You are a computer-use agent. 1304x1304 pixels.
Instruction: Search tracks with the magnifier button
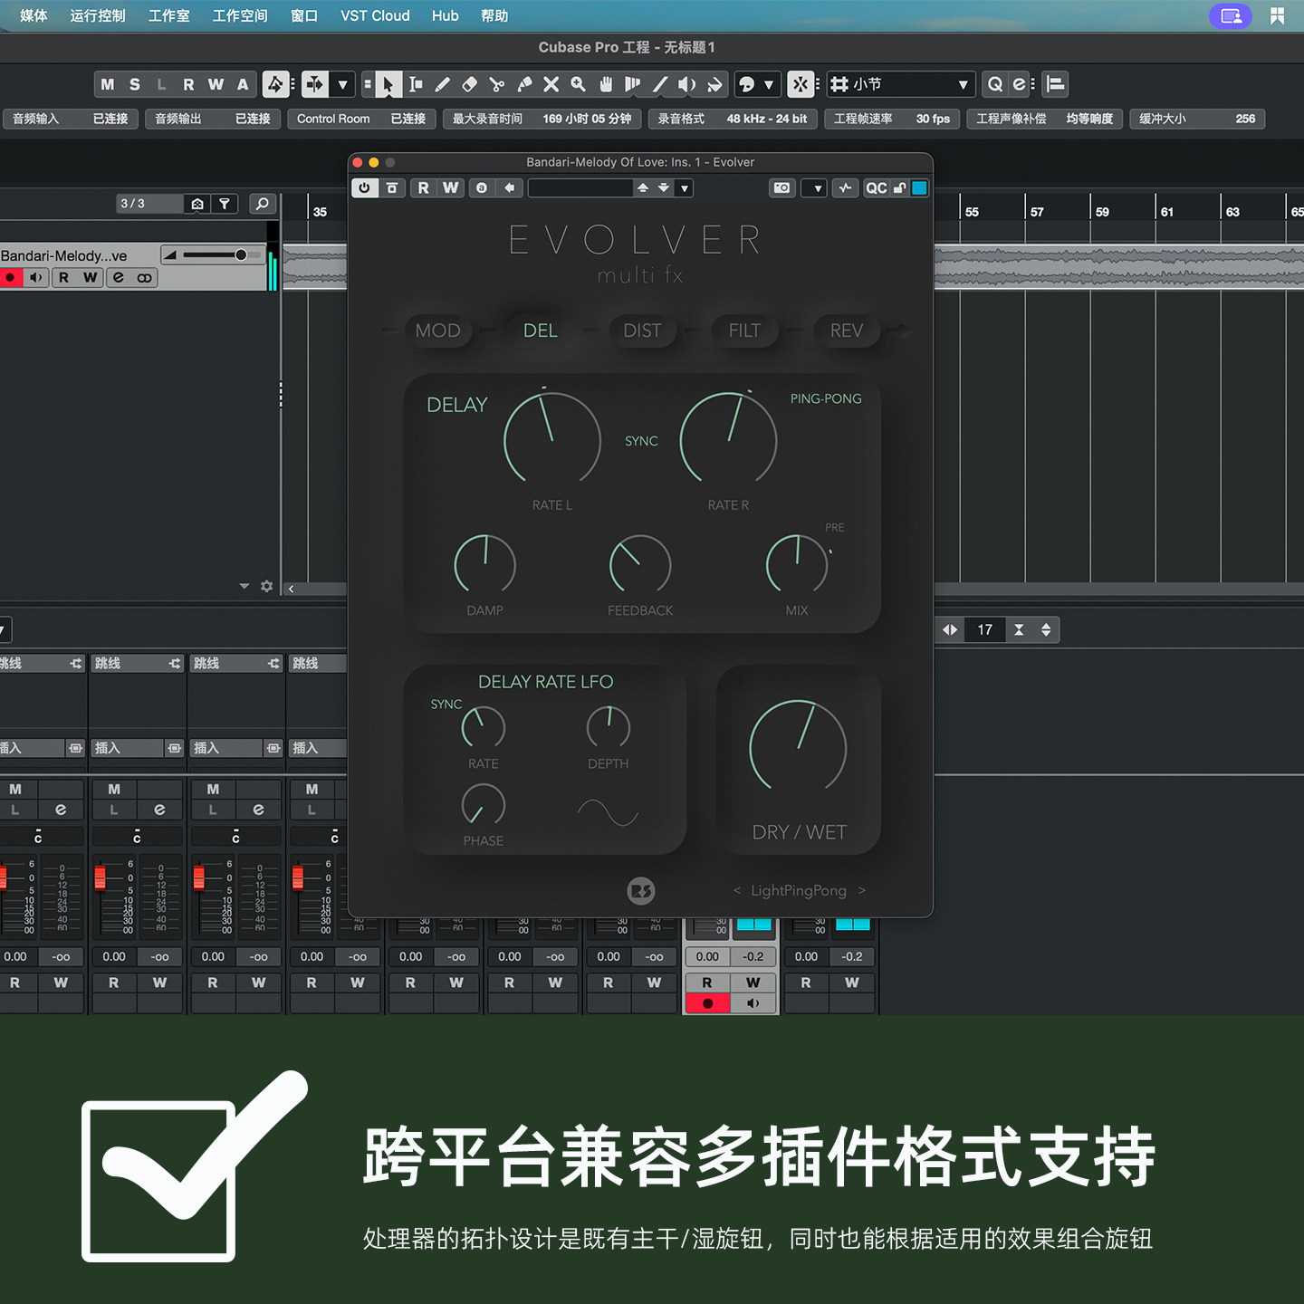click(x=262, y=204)
